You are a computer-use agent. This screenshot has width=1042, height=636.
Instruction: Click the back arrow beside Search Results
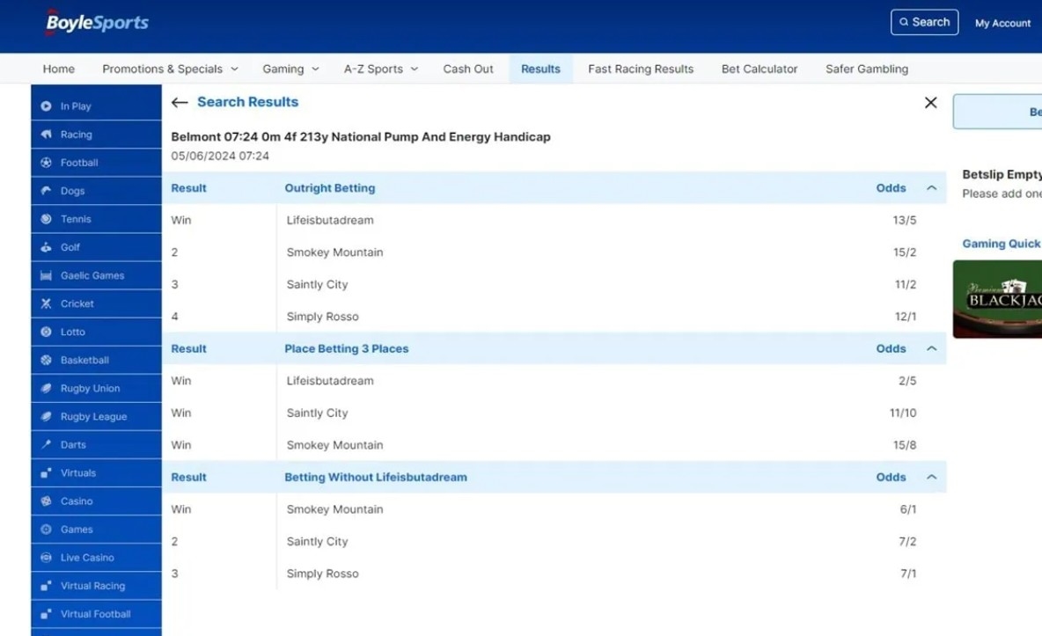180,103
